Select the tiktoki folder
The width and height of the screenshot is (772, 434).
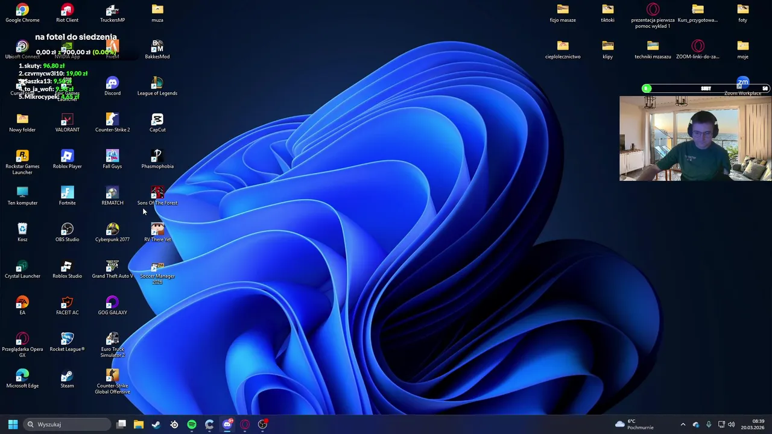[607, 13]
